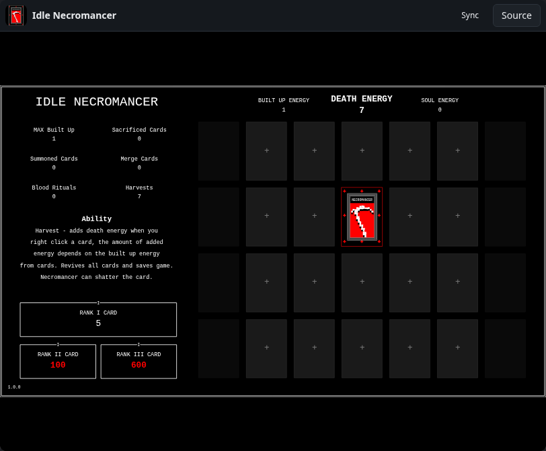Viewport: 546px width, 451px height.
Task: Click plus slot immediately right of Necromancer card
Action: [x=409, y=217]
